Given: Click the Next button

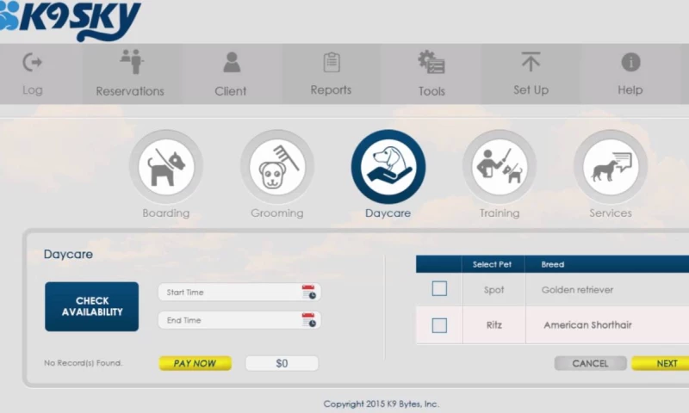Looking at the screenshot, I should coord(662,363).
